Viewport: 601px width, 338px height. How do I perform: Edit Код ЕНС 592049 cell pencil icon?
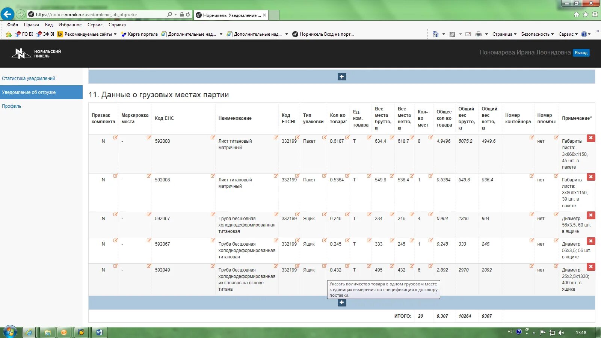(x=213, y=266)
